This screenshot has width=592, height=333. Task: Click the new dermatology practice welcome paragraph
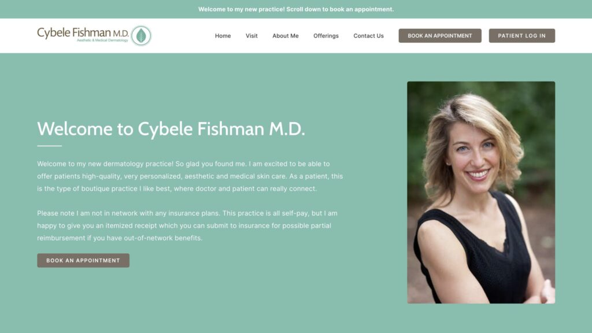(190, 176)
